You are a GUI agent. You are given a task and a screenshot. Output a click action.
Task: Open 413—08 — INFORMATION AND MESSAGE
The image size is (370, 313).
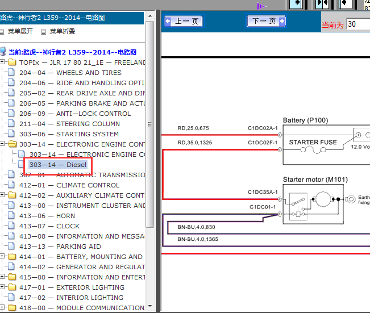[x=82, y=236]
